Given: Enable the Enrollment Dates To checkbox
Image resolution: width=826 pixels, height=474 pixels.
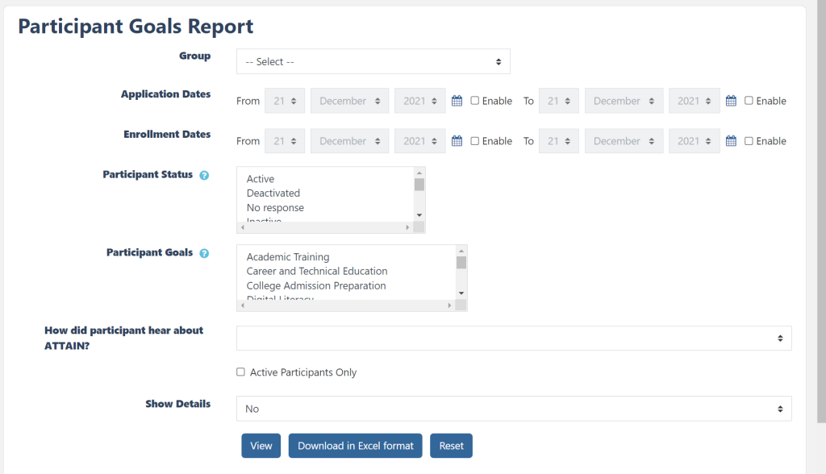Looking at the screenshot, I should pyautogui.click(x=749, y=141).
